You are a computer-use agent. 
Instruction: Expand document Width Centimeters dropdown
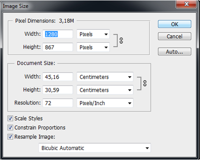pos(105,77)
